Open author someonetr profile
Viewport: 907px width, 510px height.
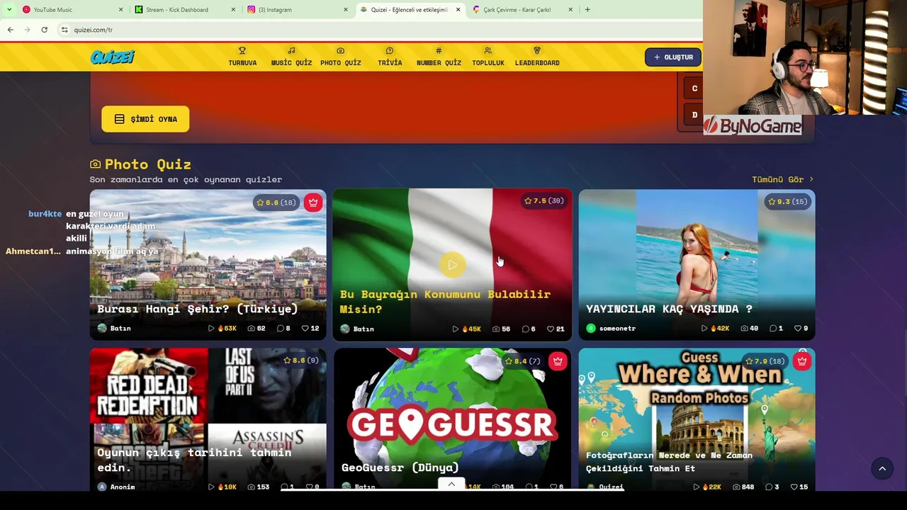(x=611, y=329)
